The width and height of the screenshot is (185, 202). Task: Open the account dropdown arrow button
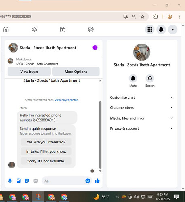172,29
